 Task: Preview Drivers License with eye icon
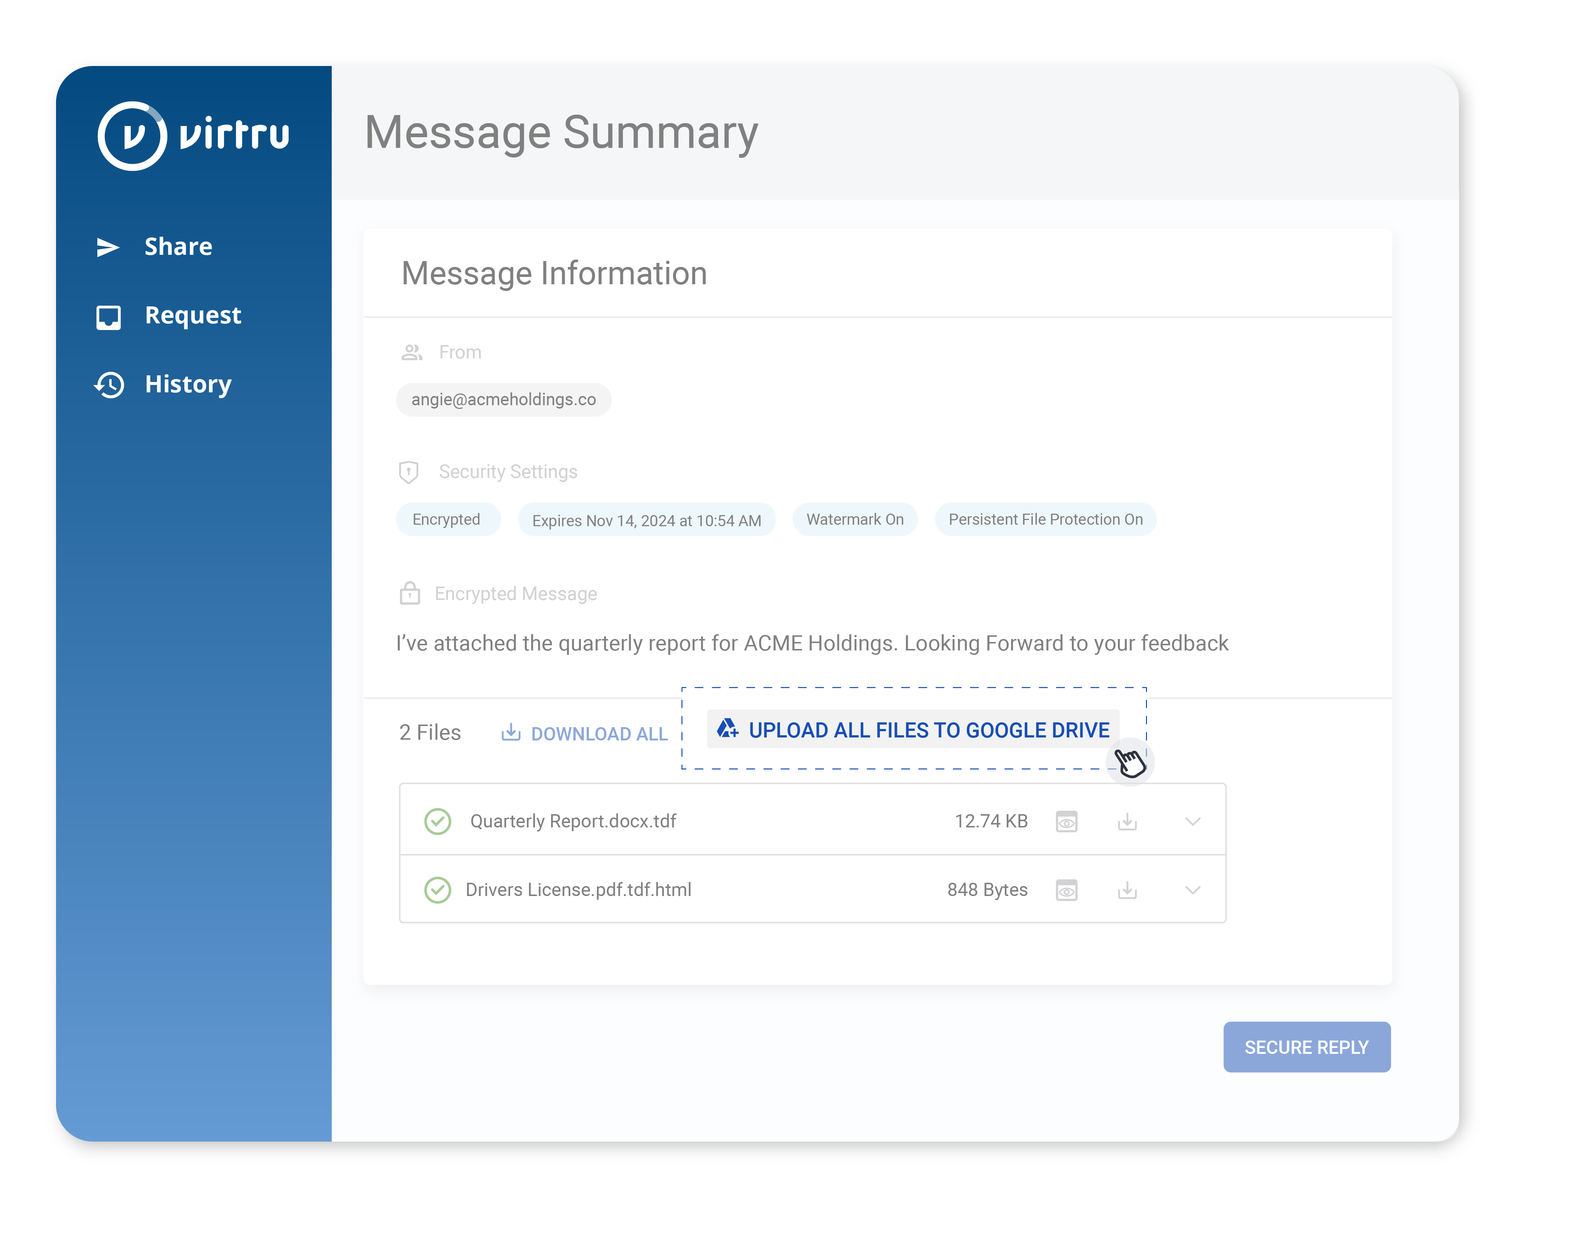point(1066,890)
